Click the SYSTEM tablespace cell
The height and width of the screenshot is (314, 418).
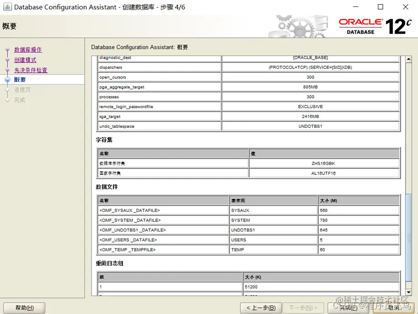(x=273, y=220)
